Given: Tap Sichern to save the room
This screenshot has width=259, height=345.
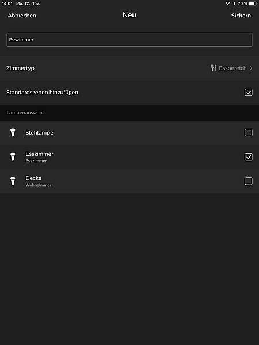Looking at the screenshot, I should point(241,16).
